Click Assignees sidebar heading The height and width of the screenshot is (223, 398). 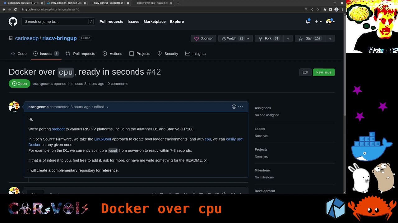(263, 108)
